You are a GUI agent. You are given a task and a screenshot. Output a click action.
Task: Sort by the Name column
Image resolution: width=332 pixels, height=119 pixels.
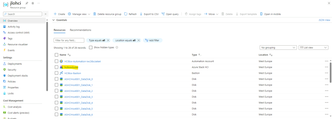65,55
